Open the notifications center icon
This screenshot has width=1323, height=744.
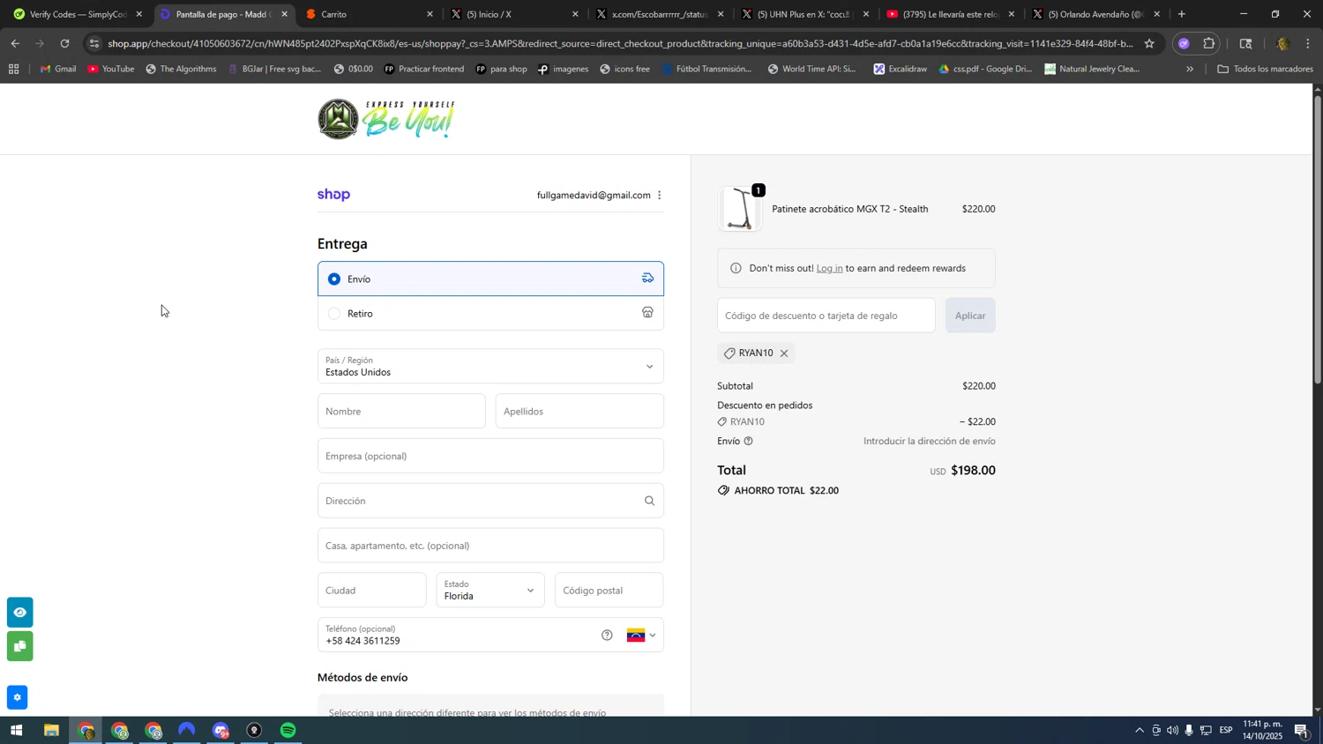tap(1303, 731)
